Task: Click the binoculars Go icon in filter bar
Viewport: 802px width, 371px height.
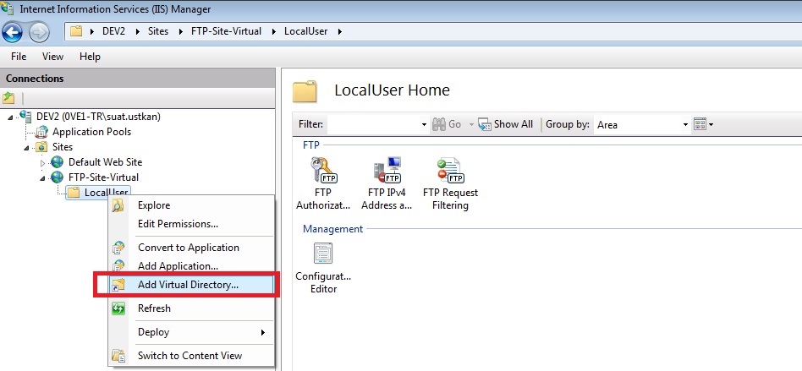Action: (x=438, y=124)
